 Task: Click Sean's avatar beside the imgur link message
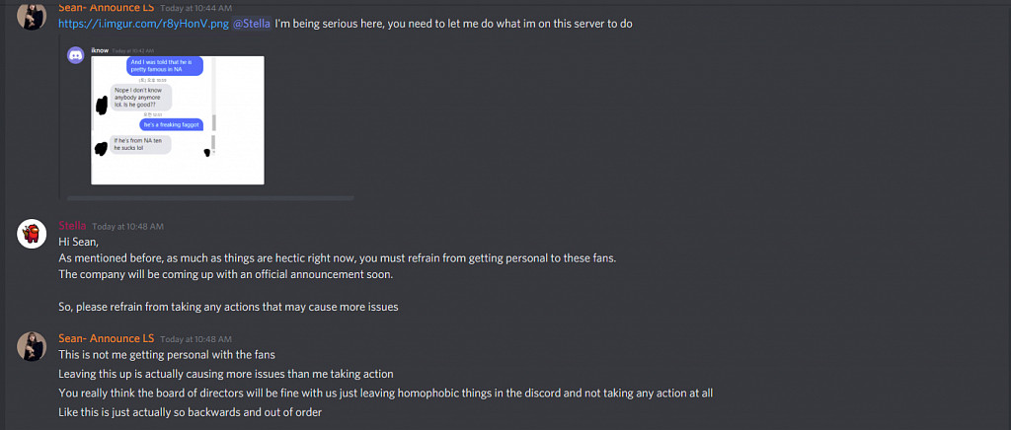33,15
